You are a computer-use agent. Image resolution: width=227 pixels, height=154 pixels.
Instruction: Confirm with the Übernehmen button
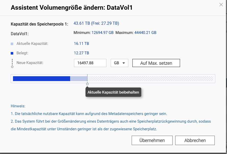(x=152, y=140)
